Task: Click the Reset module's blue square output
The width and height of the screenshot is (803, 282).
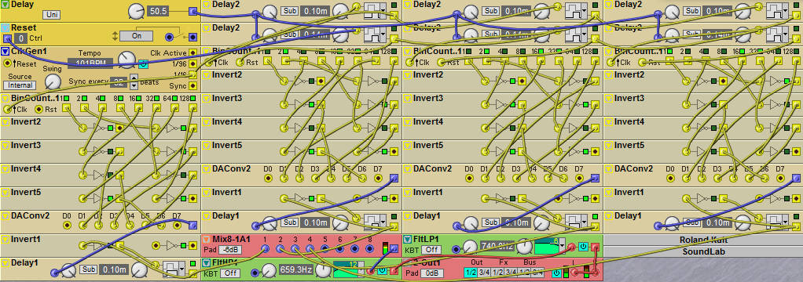Action: point(192,37)
